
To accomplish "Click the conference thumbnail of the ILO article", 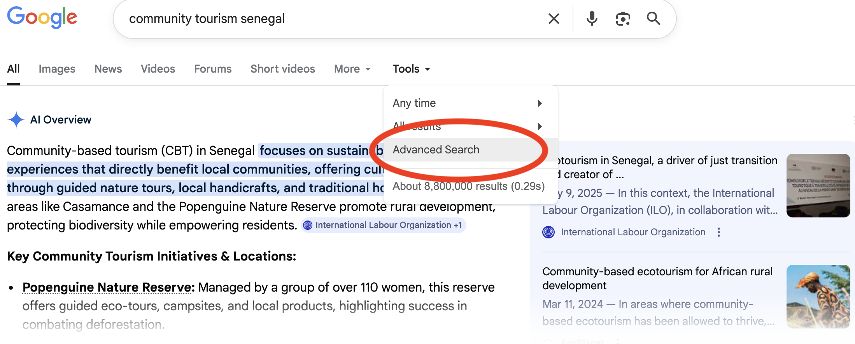I will (x=818, y=186).
